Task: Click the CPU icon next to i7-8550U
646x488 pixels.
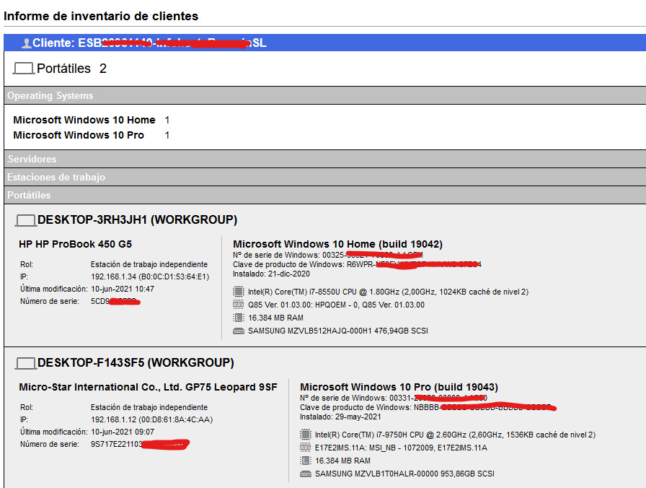Action: [x=239, y=292]
